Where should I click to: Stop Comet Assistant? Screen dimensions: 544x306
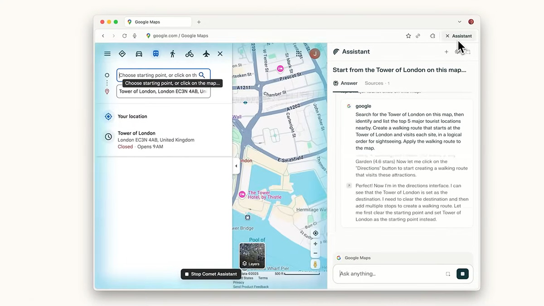pos(211,274)
